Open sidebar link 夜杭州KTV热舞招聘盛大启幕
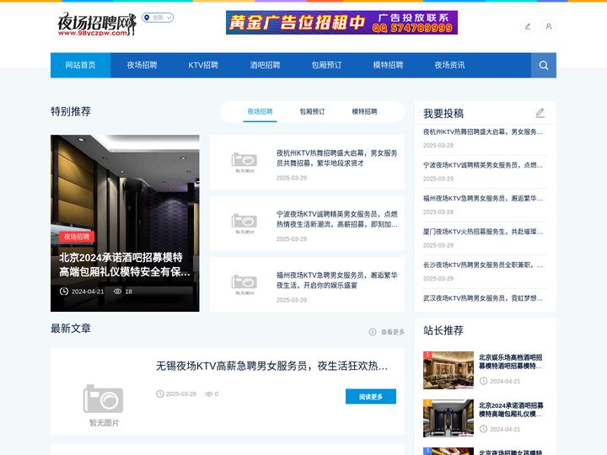This screenshot has height=455, width=607. click(483, 132)
